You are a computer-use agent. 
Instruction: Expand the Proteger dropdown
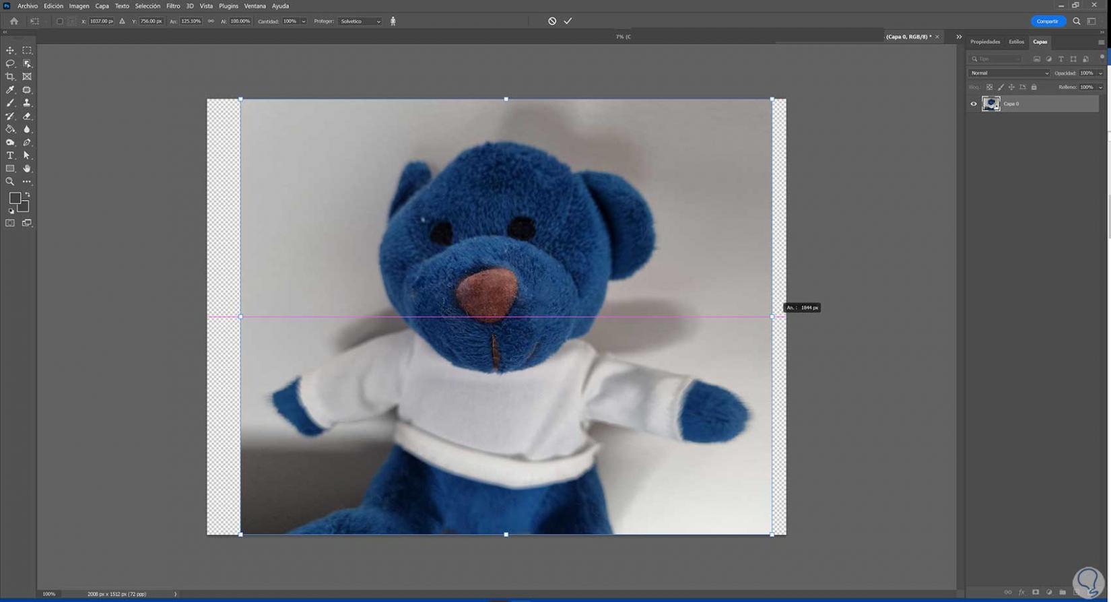(x=360, y=22)
